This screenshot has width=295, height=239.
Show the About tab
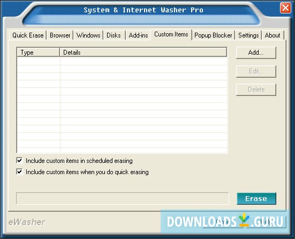[x=273, y=35]
